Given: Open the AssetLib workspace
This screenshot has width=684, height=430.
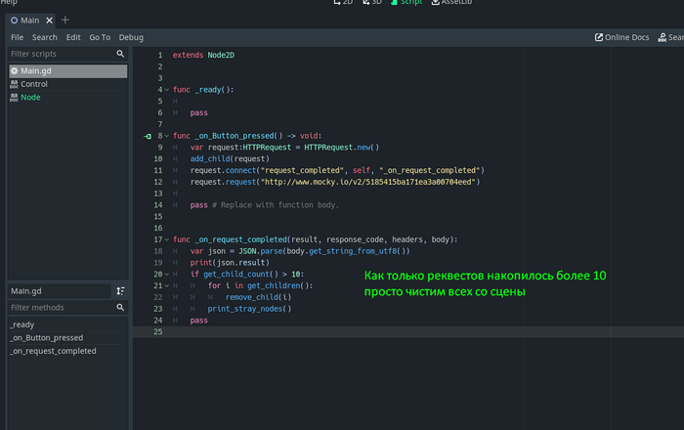Looking at the screenshot, I should pos(450,3).
